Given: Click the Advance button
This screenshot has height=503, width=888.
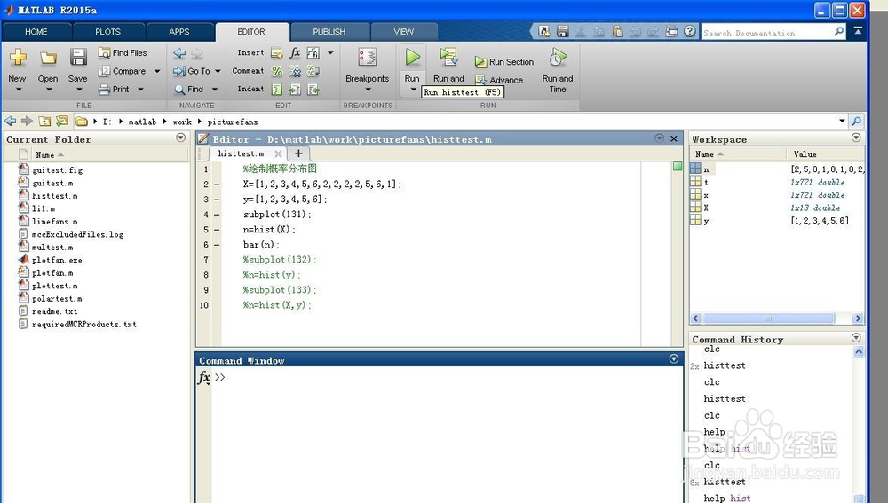Looking at the screenshot, I should [x=499, y=80].
